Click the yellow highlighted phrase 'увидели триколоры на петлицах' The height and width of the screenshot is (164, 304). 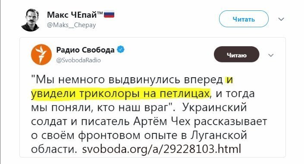coord(120,94)
